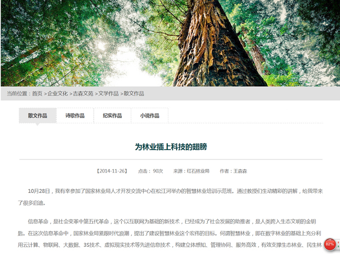The height and width of the screenshot is (254, 340).
Task: Open the 纪实作品 tab
Action: click(112, 116)
